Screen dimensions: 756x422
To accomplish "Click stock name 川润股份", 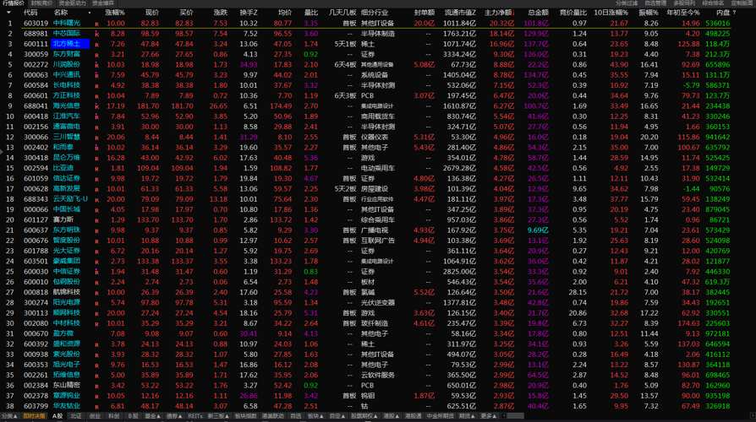I will tap(67, 65).
